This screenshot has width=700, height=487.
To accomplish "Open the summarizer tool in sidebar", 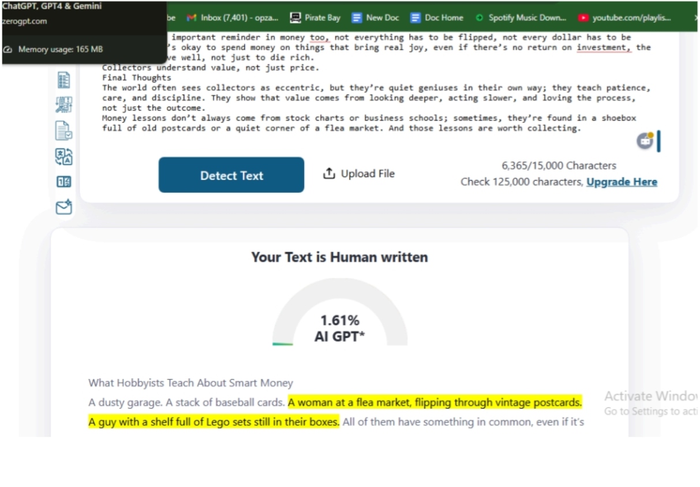I will [x=64, y=80].
